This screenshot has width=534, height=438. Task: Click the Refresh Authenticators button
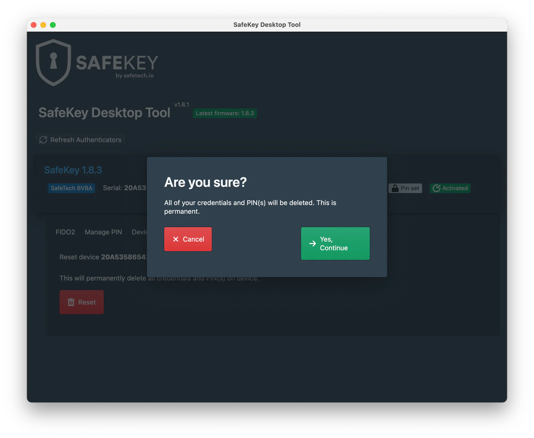coord(80,140)
